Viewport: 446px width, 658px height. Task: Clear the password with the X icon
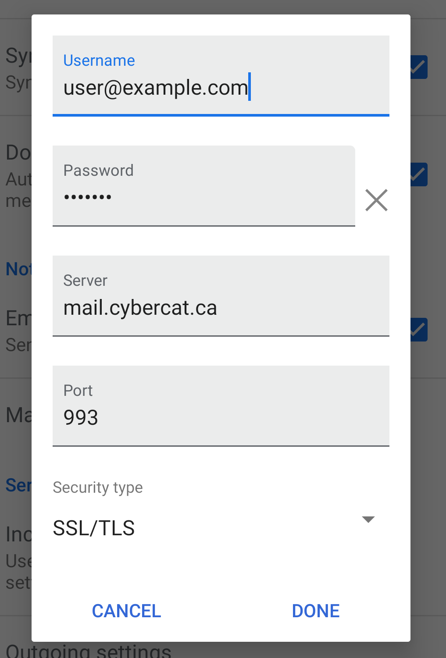[x=376, y=200]
